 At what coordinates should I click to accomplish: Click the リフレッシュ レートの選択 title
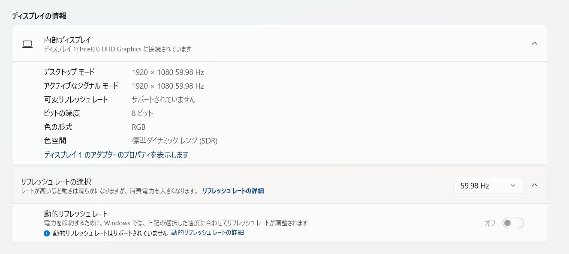[56, 182]
